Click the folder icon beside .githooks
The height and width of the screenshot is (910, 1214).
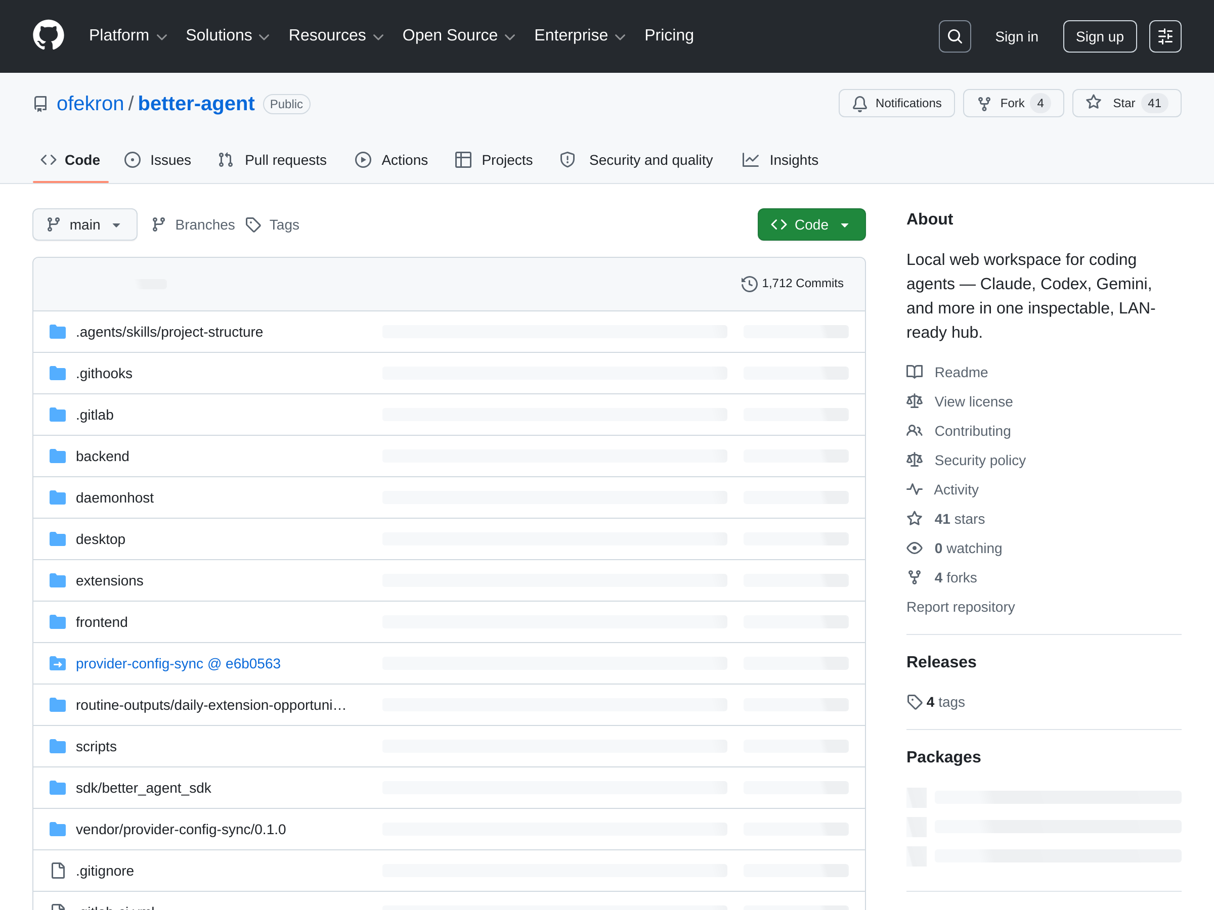pyautogui.click(x=58, y=373)
